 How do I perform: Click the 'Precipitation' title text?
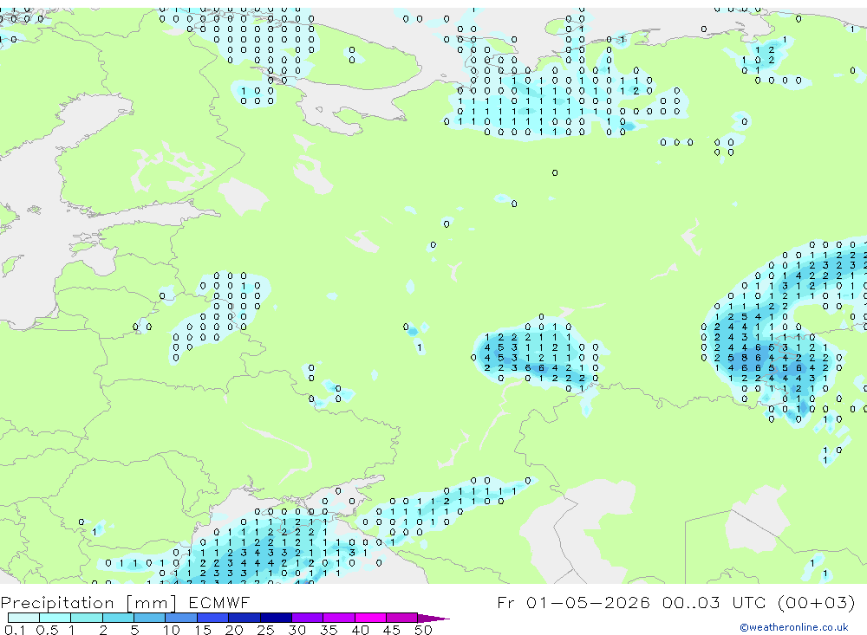point(57,603)
